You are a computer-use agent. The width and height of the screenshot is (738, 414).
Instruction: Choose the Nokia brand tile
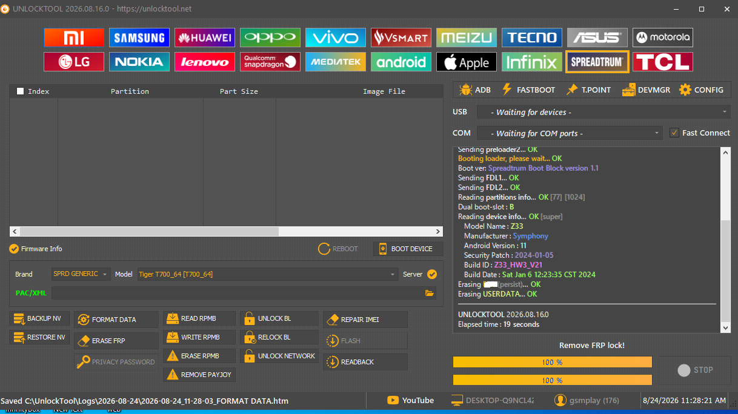(x=139, y=62)
